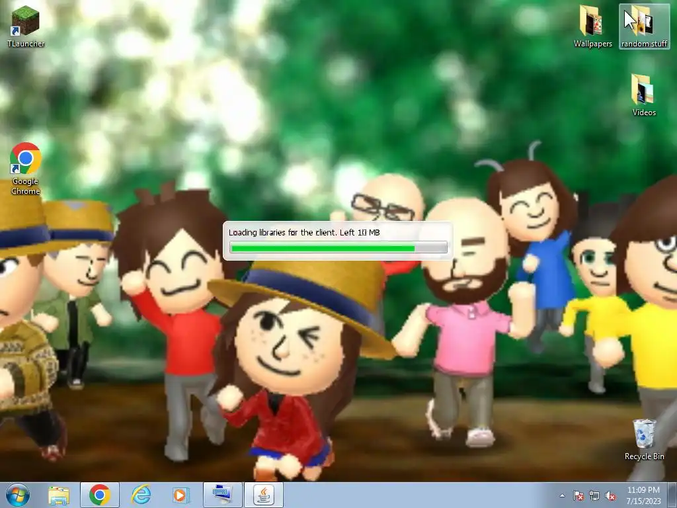Launch Internet Explorer from the taskbar
This screenshot has width=677, height=508.
[141, 495]
